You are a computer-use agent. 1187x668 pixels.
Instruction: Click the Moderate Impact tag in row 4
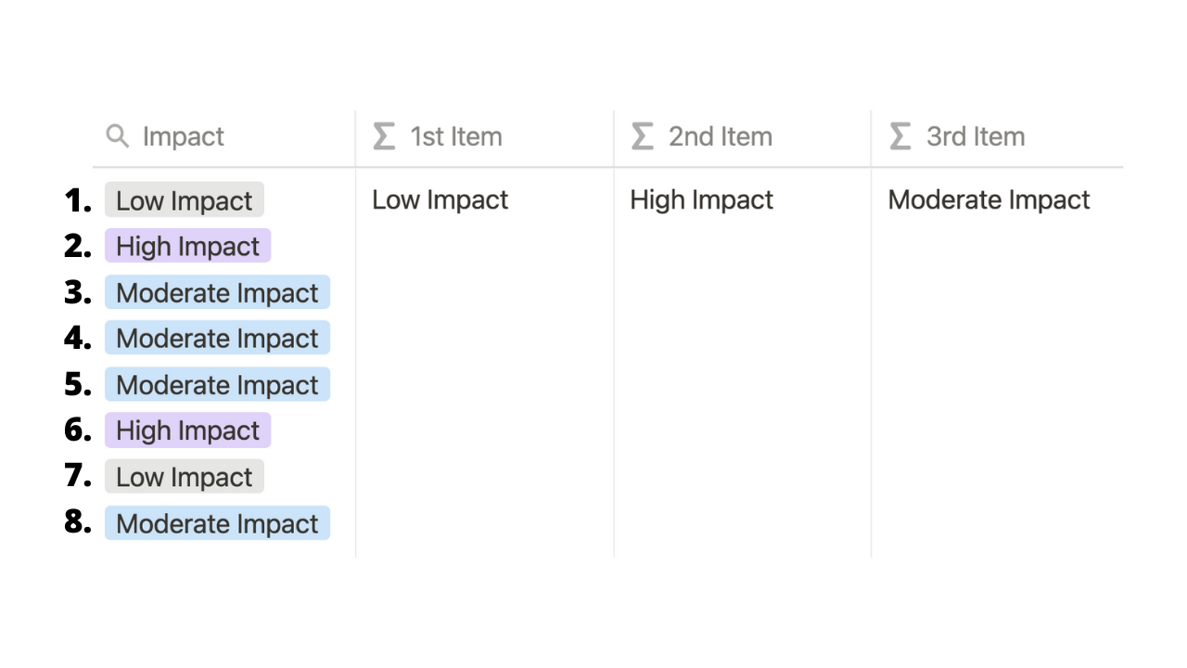pos(217,339)
